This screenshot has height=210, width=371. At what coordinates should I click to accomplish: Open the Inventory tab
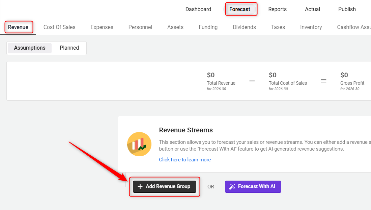pyautogui.click(x=311, y=27)
